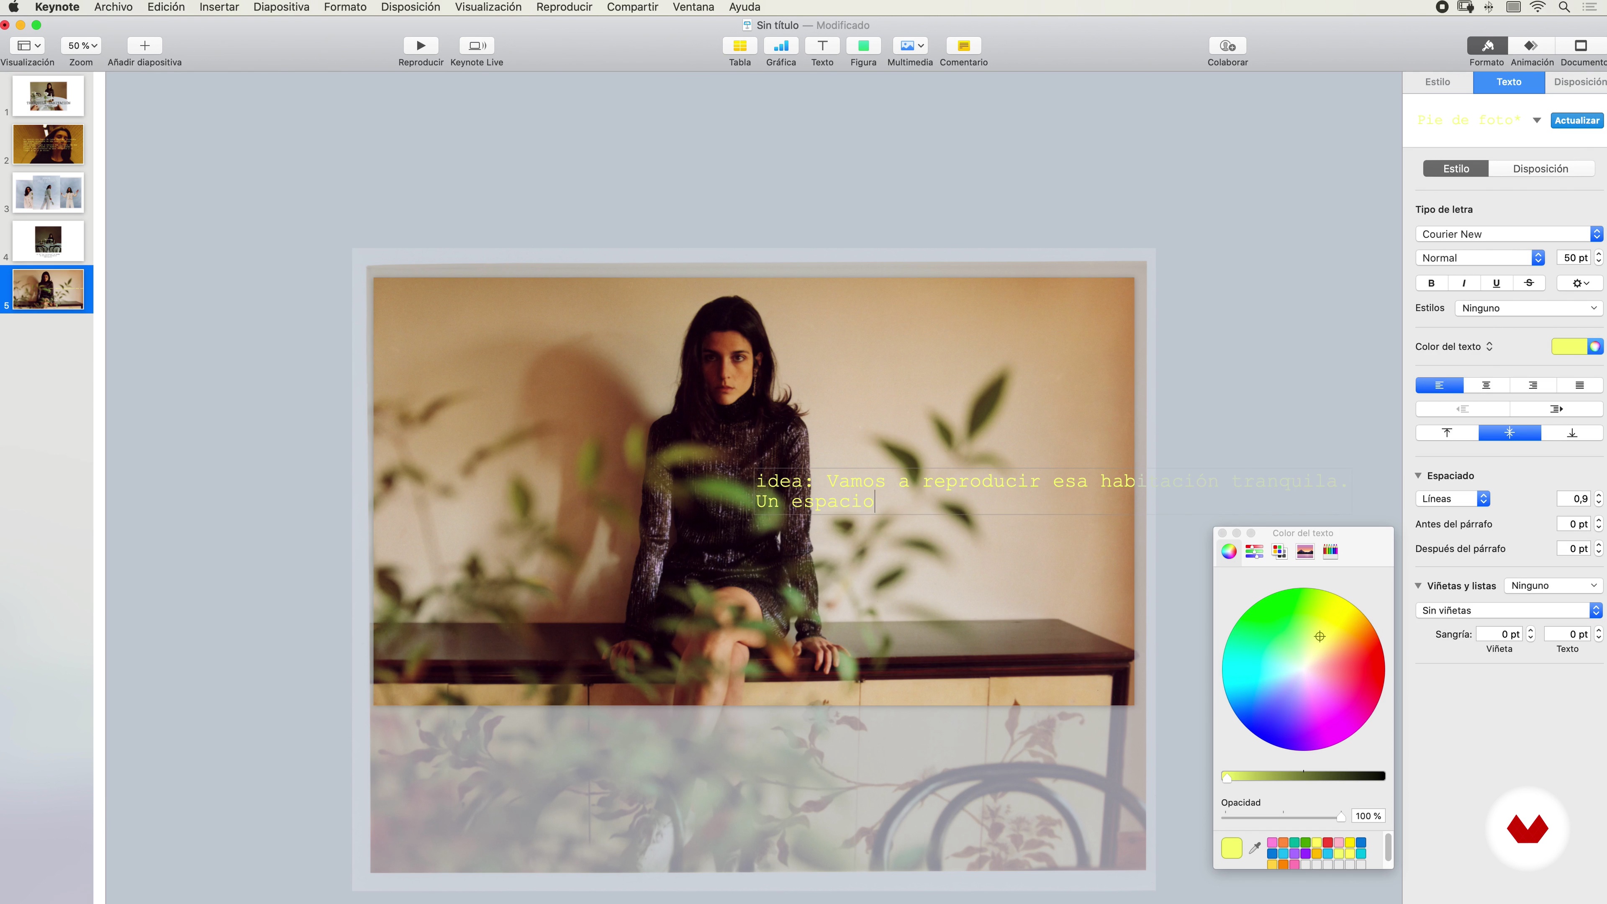Click the Opacidad 100 % field

tap(1368, 816)
